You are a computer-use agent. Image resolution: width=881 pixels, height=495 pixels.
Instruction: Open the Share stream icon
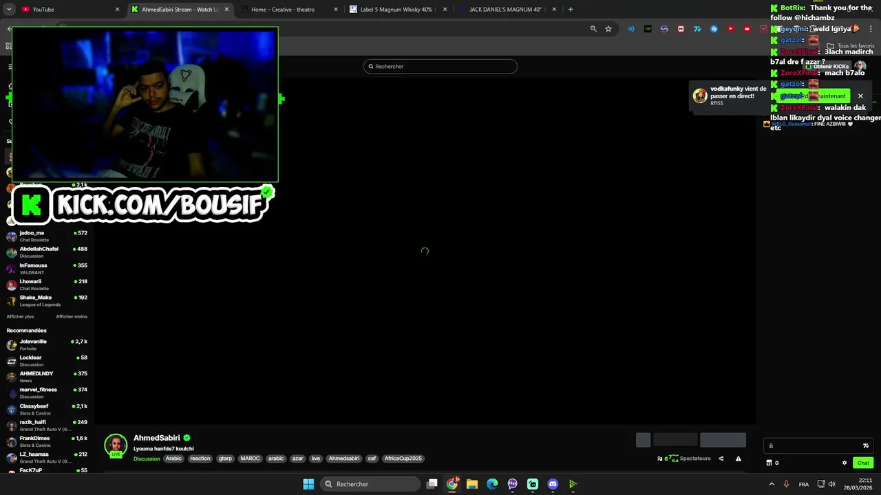(x=721, y=459)
